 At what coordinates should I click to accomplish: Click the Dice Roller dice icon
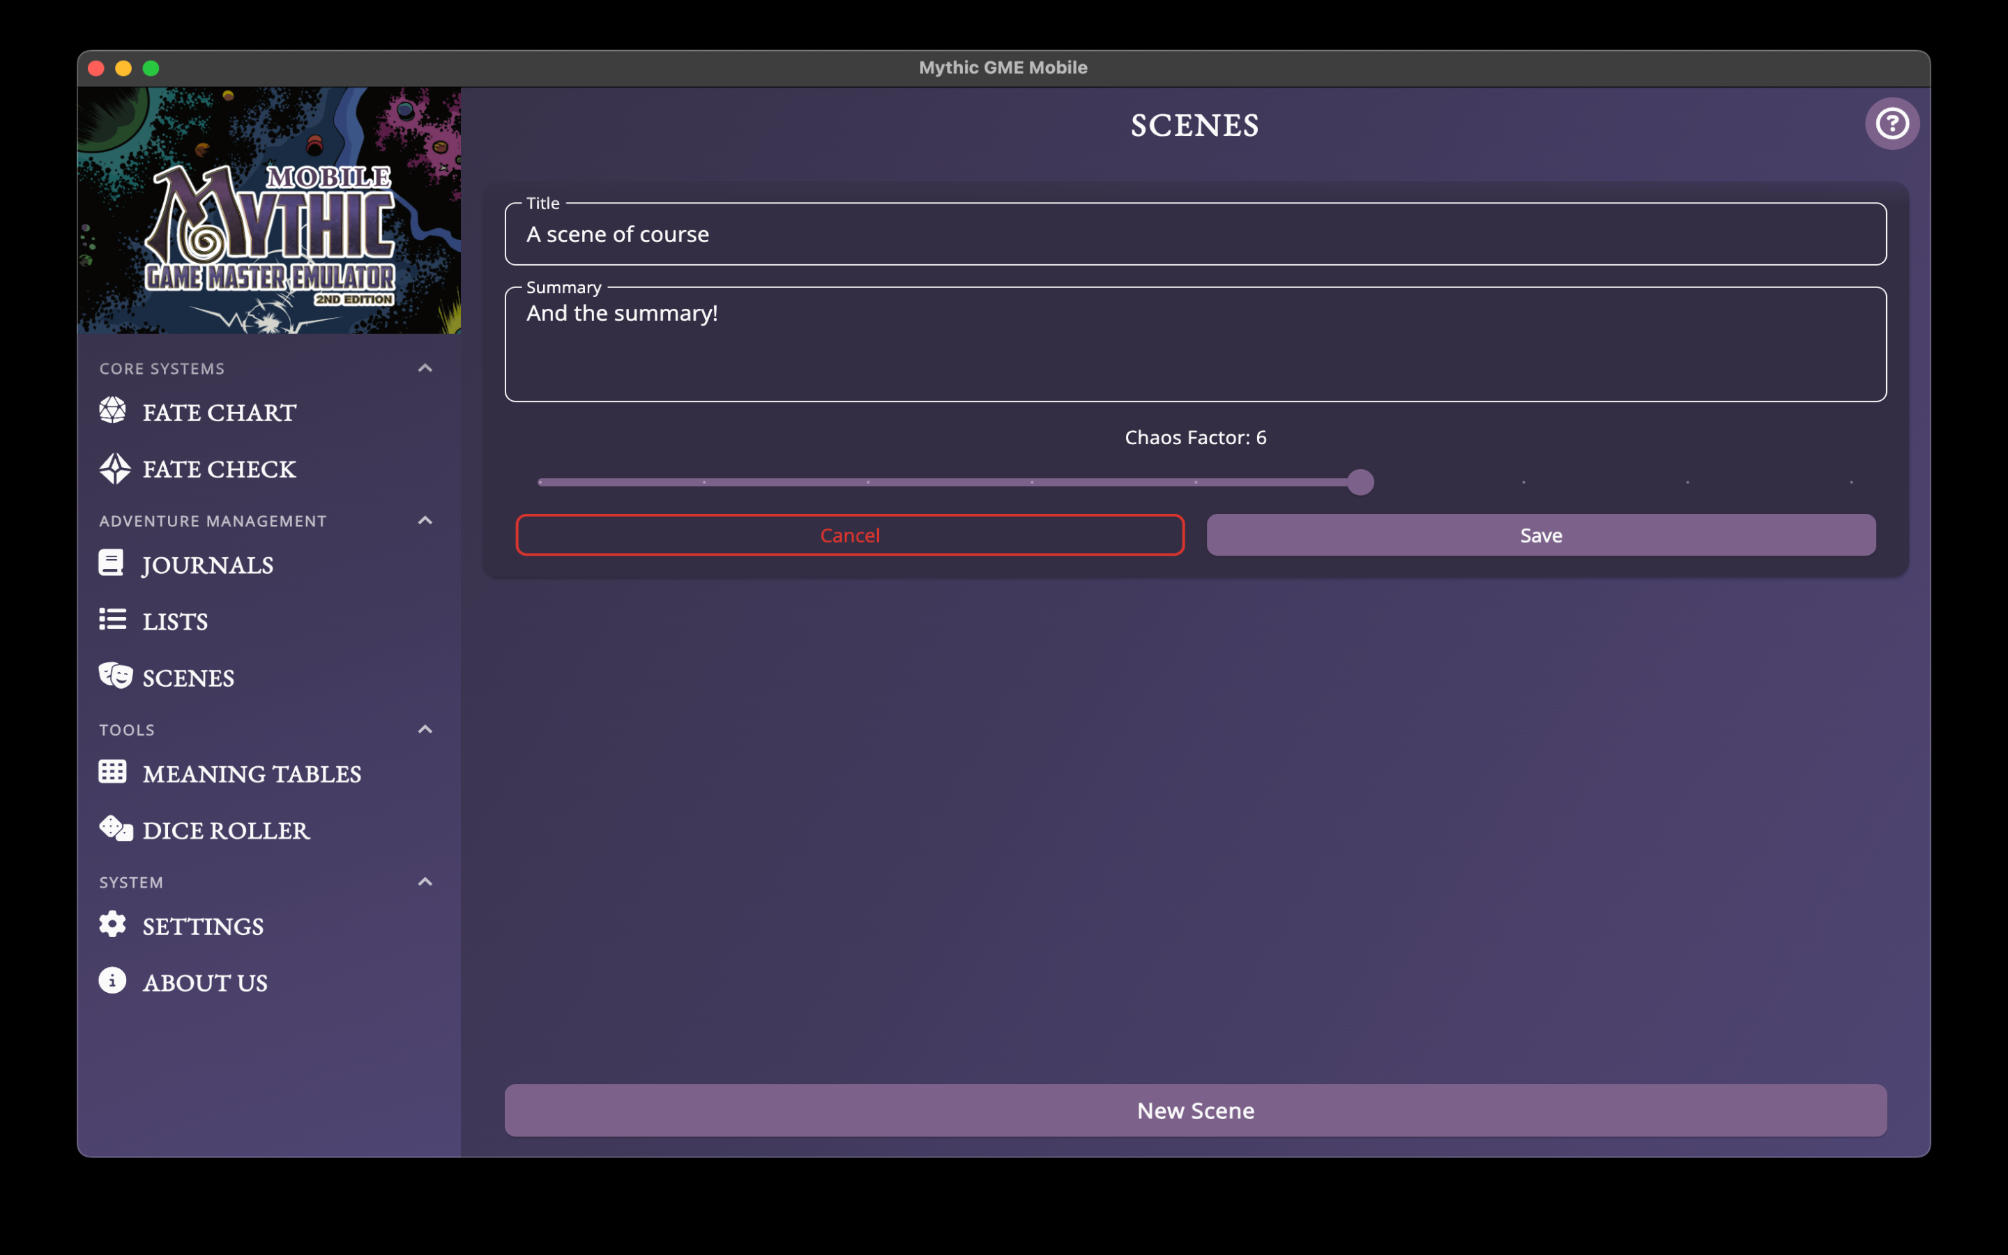click(115, 828)
